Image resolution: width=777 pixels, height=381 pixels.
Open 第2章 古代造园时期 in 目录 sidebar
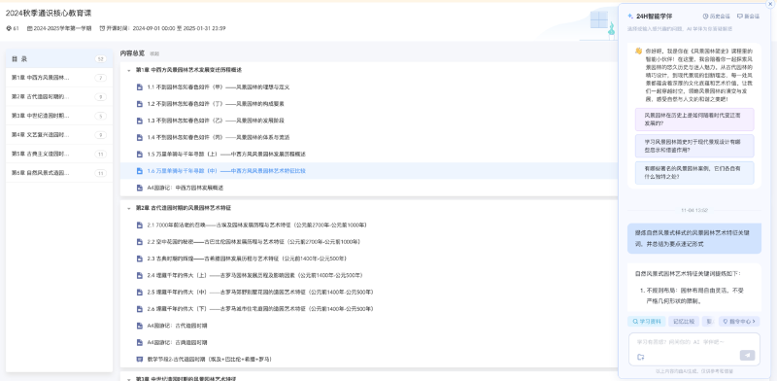coord(59,97)
